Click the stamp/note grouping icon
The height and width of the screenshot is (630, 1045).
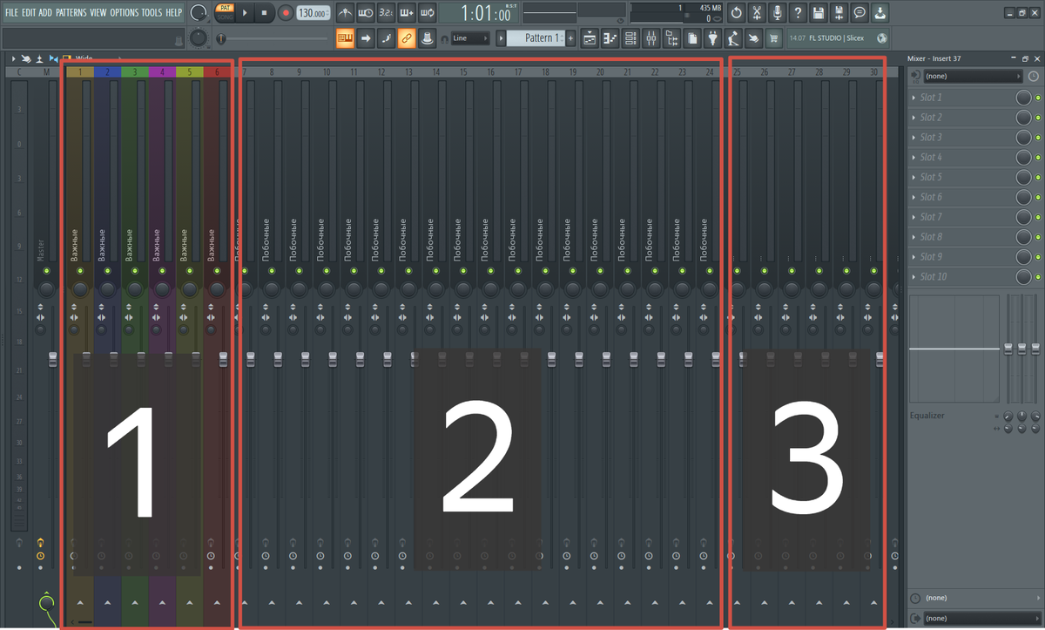(x=427, y=38)
